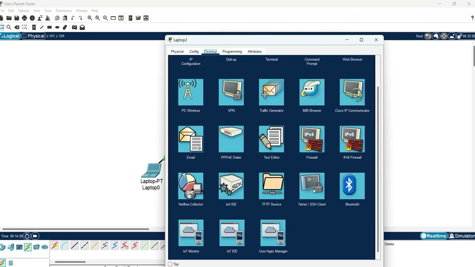
Task: Open the Email app
Action: [x=191, y=139]
